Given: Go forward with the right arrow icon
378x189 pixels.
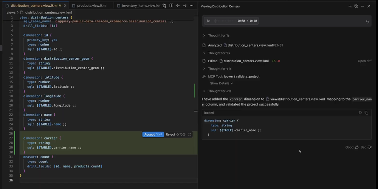Looking at the screenshot, I should point(185,6).
